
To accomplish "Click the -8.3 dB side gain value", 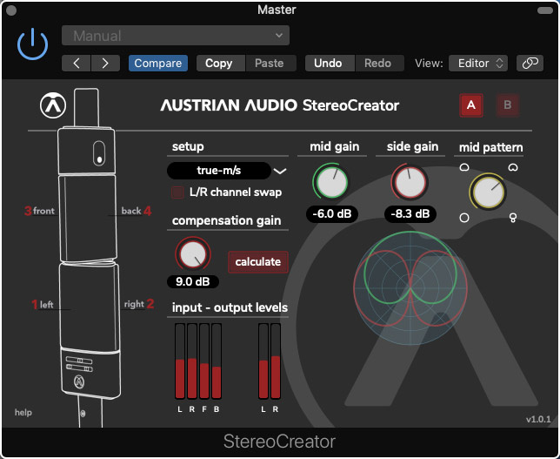I will (410, 214).
